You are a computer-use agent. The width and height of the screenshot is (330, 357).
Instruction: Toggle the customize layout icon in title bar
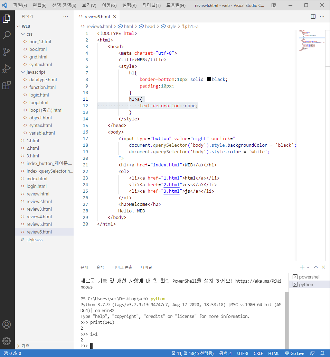(x=274, y=5)
